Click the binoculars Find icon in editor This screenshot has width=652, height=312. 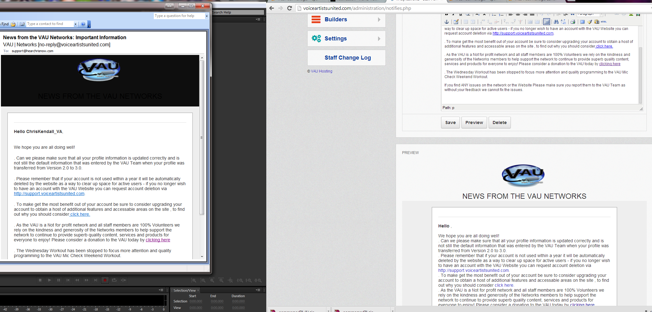tap(556, 22)
